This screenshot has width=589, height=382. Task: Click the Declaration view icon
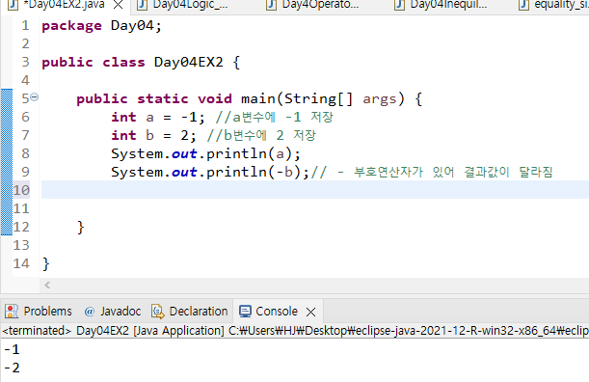click(x=158, y=312)
